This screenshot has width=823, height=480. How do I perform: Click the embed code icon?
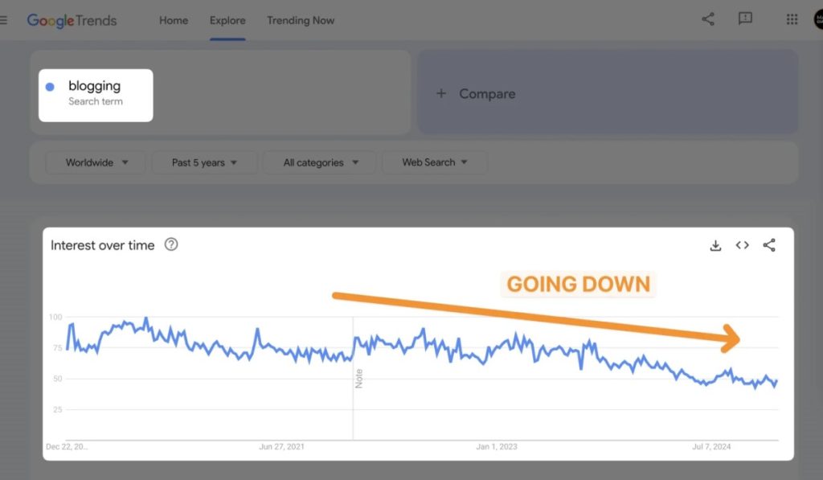pos(742,245)
